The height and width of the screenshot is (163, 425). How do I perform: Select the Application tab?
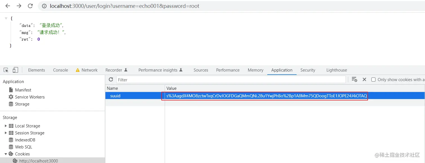tap(282, 70)
